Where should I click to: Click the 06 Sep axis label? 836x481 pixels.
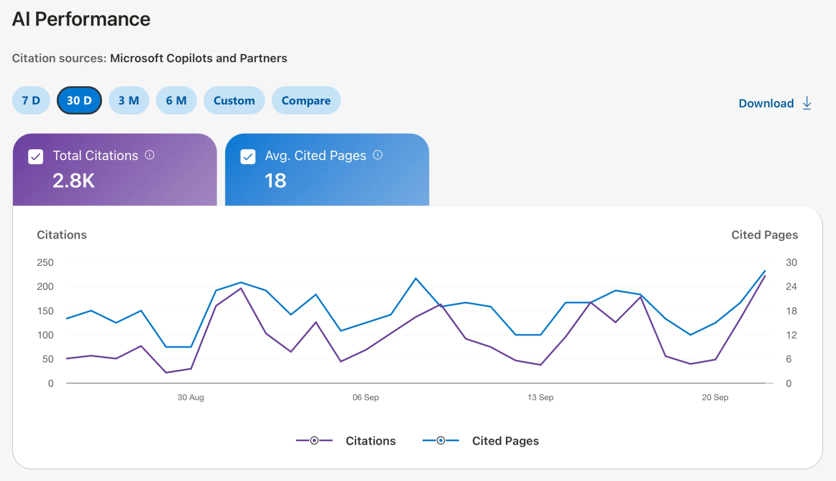(x=366, y=397)
